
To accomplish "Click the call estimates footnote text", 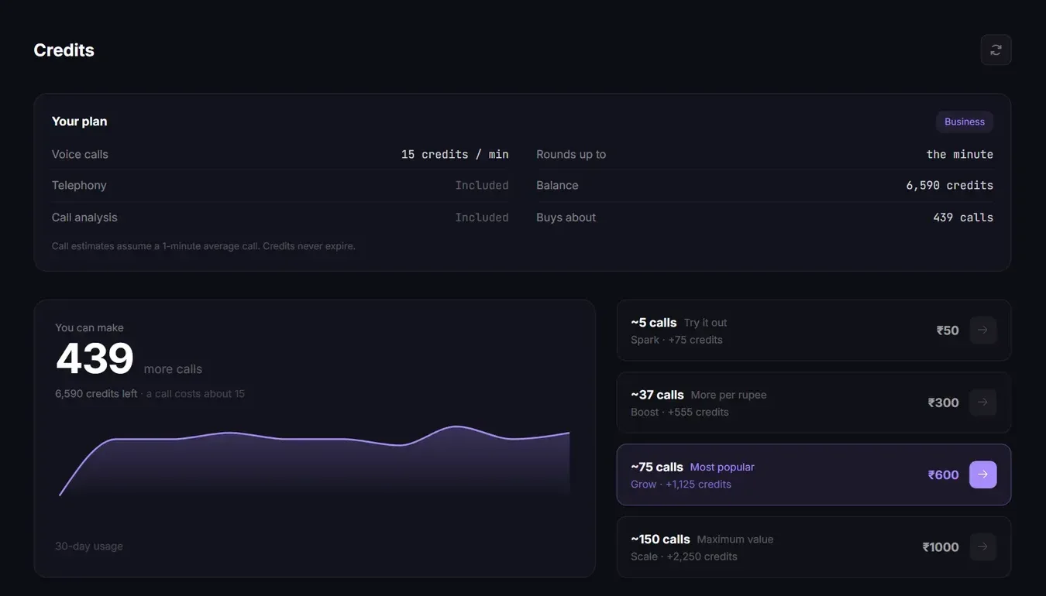I will pos(204,246).
